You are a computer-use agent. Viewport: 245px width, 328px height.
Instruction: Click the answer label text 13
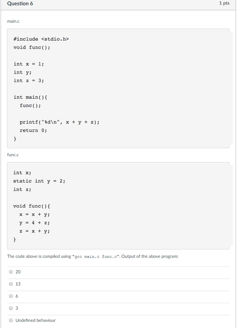(18, 284)
